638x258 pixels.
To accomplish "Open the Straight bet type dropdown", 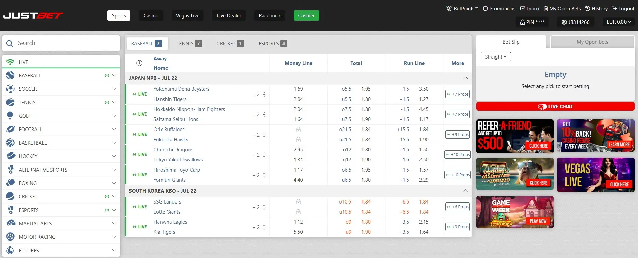I will pyautogui.click(x=495, y=57).
